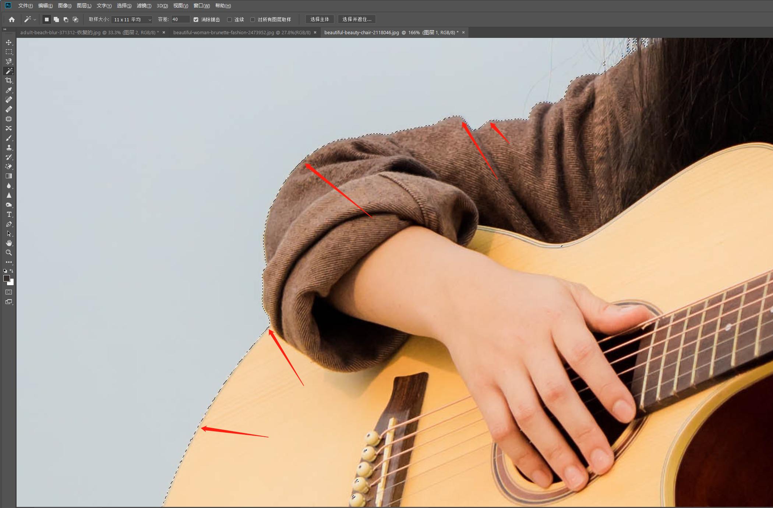
Task: Select the Rectangular Marquee tool
Action: [x=9, y=52]
